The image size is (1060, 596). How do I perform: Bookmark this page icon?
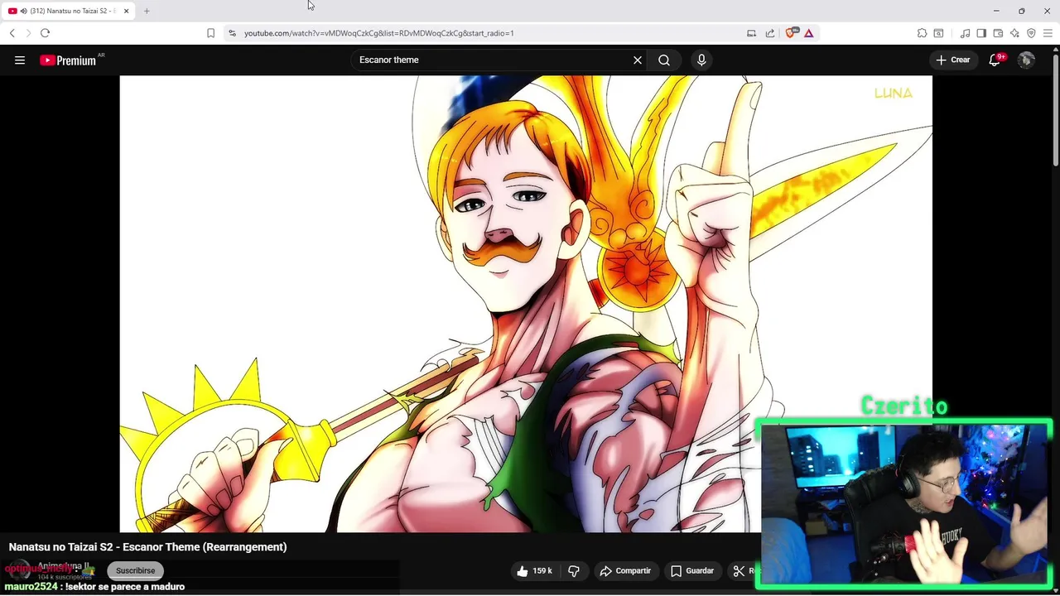pos(210,33)
